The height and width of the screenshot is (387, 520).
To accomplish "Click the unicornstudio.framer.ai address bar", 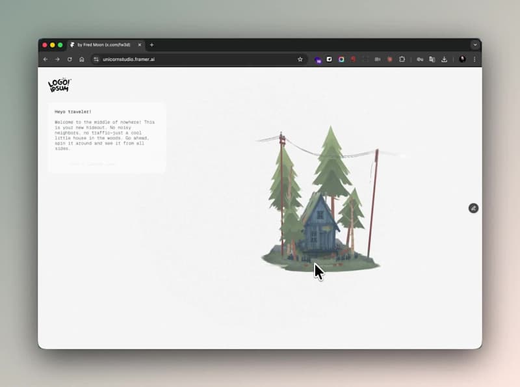I will point(129,59).
